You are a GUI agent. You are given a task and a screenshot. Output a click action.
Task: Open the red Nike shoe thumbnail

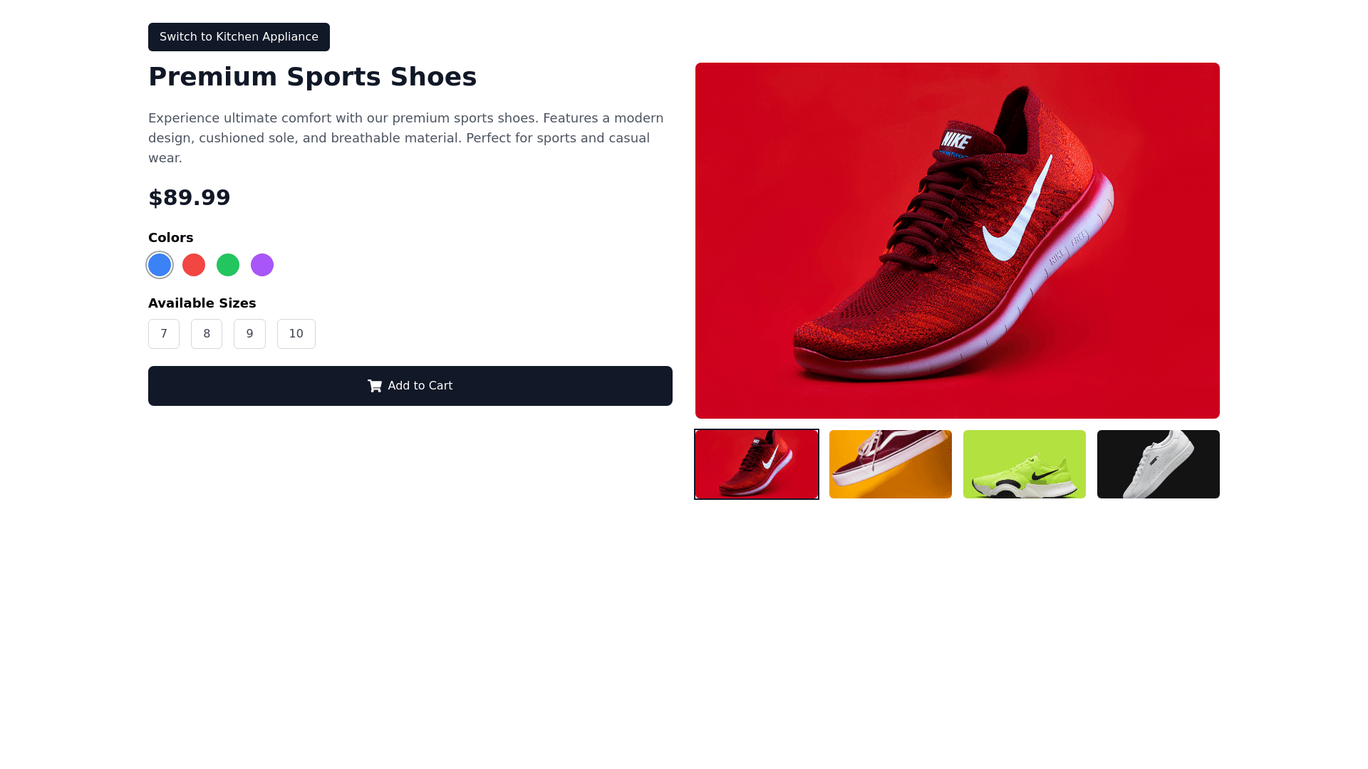757,464
